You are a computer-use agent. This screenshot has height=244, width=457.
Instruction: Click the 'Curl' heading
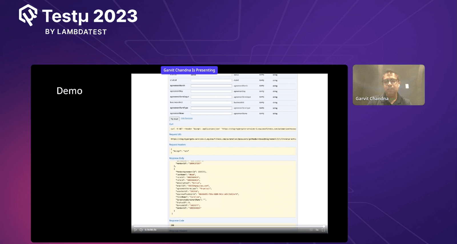coord(171,124)
